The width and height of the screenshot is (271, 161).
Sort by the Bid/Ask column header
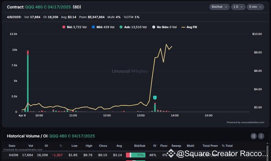[x=140, y=146]
